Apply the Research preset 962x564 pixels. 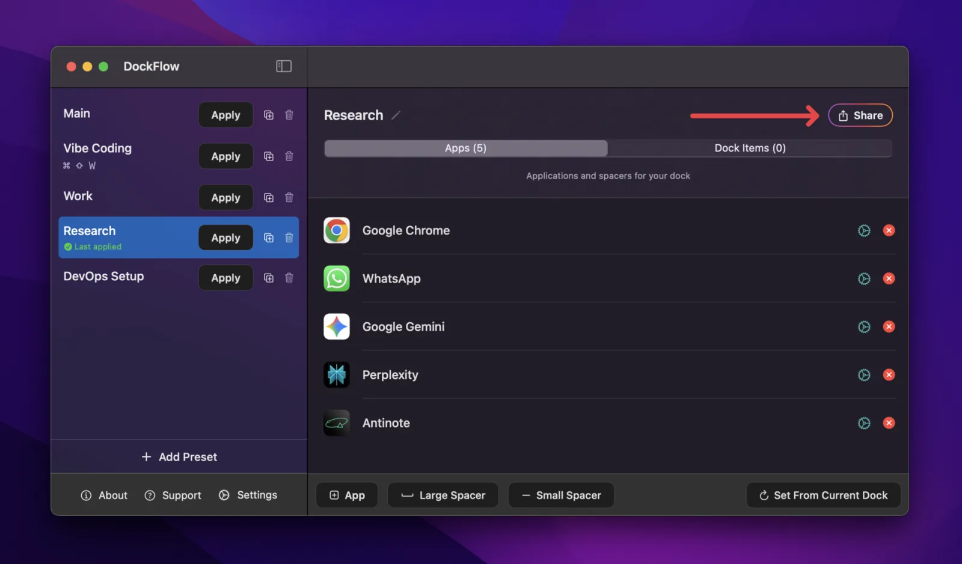click(x=225, y=238)
